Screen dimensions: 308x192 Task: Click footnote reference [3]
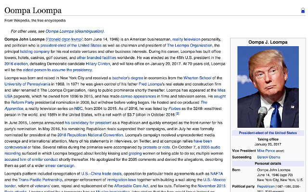[178, 114]
